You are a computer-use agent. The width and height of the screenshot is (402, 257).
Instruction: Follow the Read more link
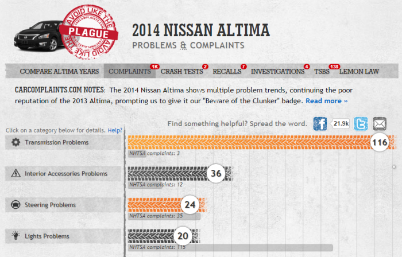tap(326, 101)
